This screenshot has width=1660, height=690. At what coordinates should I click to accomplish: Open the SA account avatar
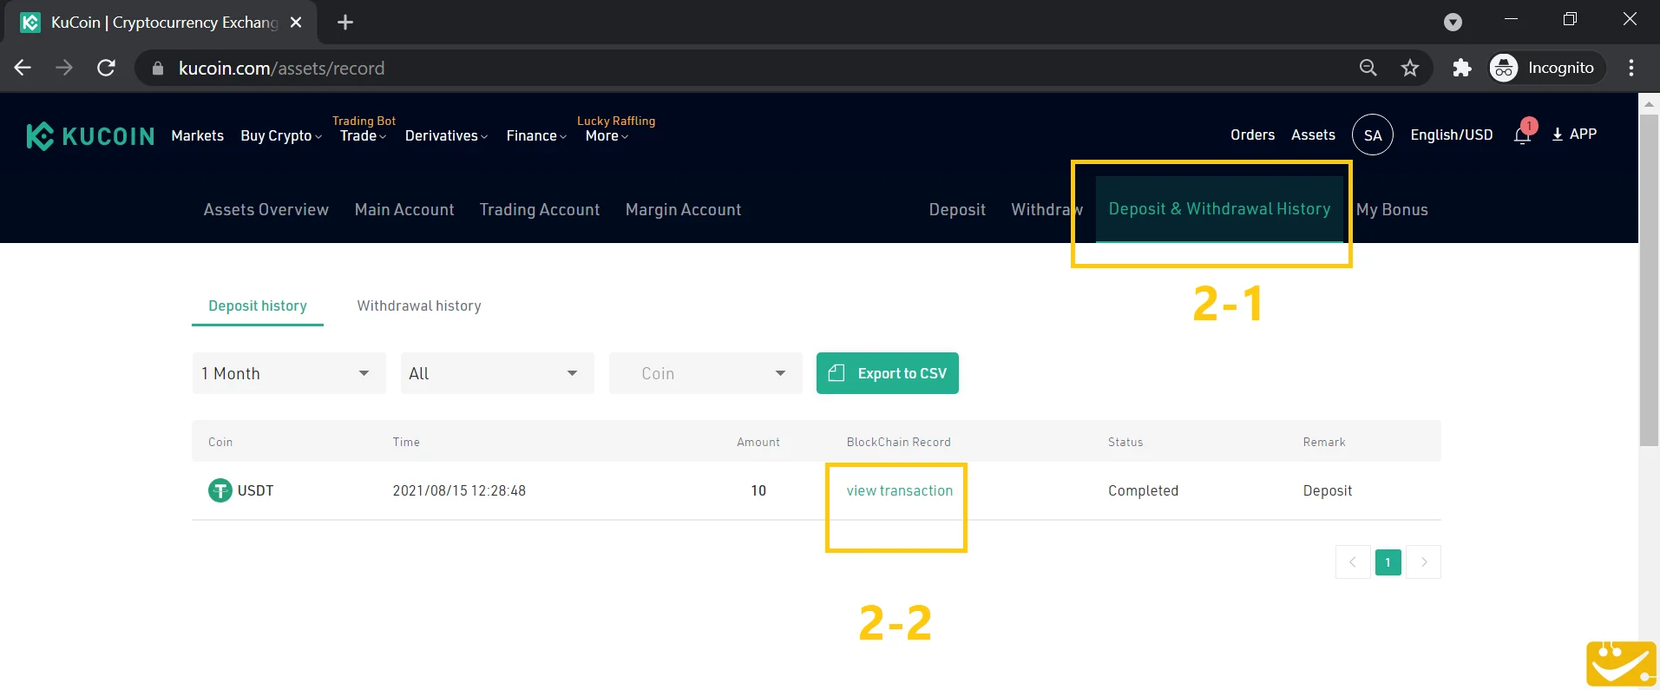pos(1373,135)
